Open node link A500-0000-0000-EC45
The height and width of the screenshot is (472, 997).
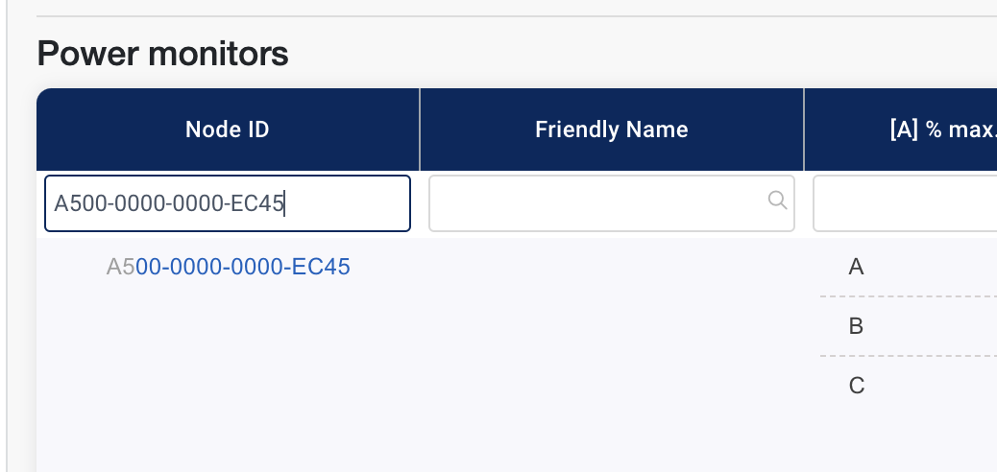click(x=229, y=267)
